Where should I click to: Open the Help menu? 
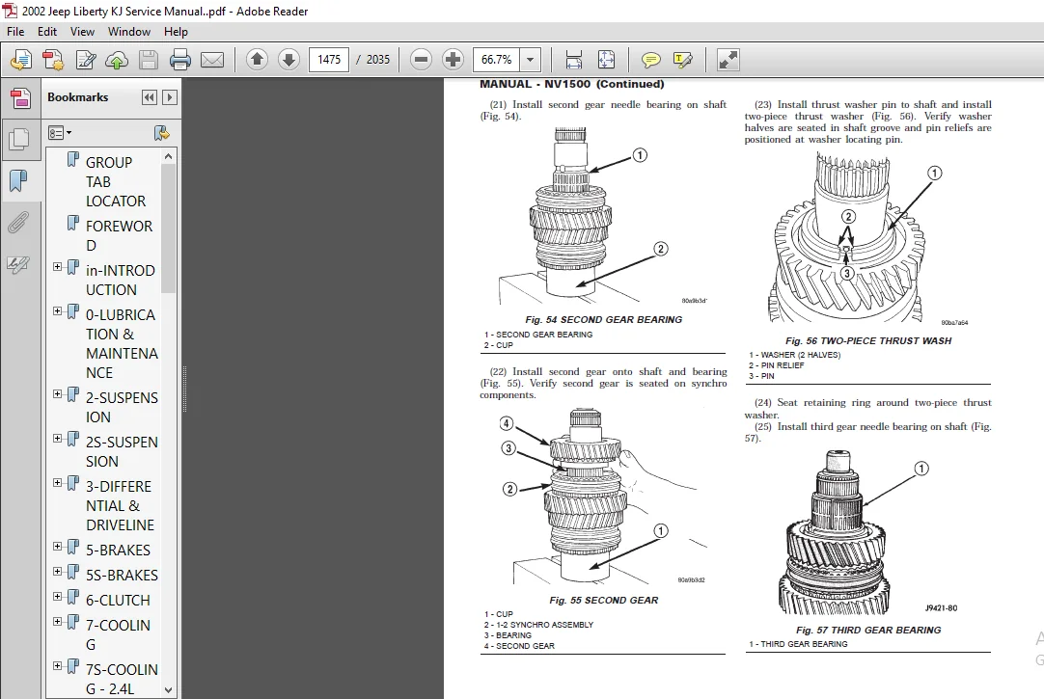click(176, 31)
